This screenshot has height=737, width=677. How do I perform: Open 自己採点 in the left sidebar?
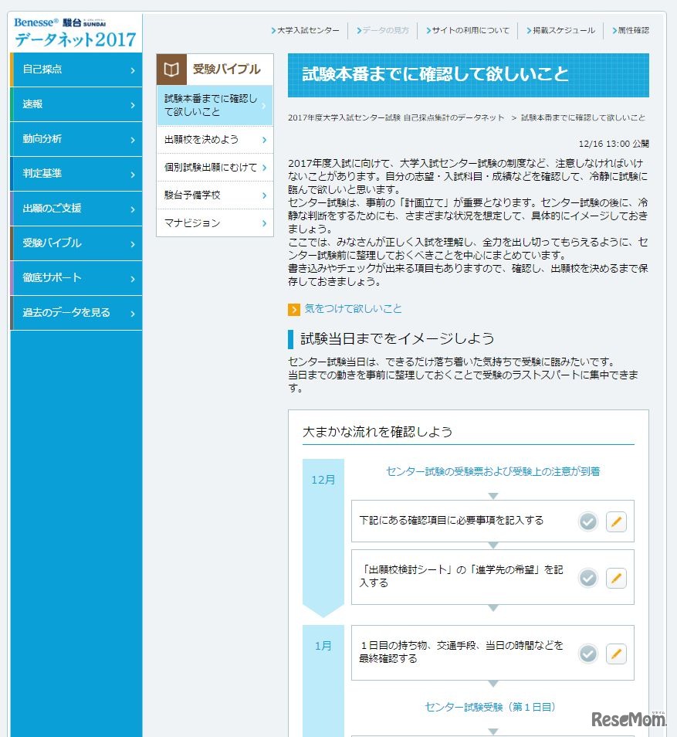tap(76, 70)
